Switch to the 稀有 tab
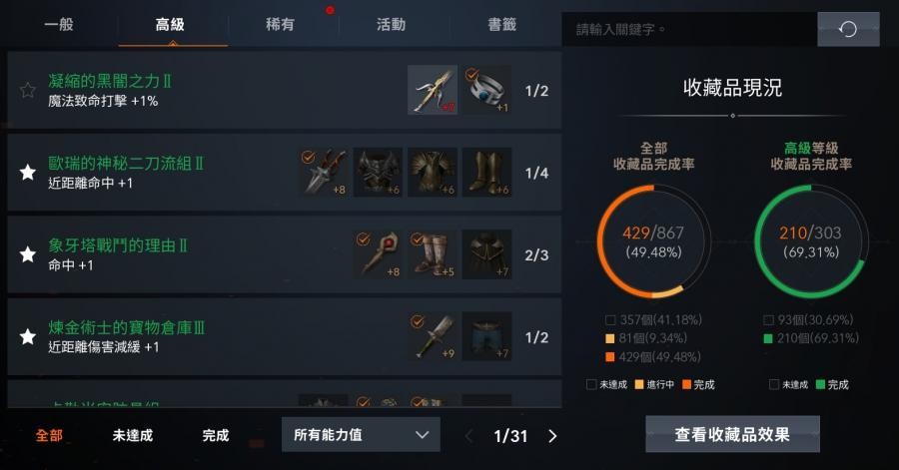Screen dimensions: 899x470 click(281, 25)
